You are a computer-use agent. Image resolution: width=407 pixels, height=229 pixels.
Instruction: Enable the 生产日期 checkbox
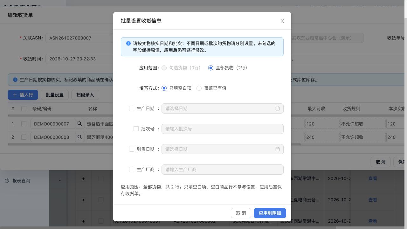(x=132, y=108)
